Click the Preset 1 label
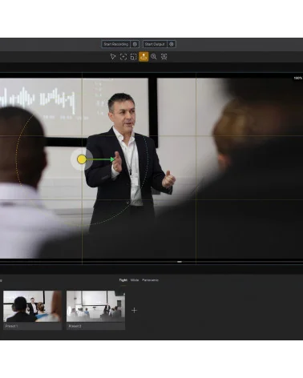This screenshot has width=303, height=378. tap(11, 326)
